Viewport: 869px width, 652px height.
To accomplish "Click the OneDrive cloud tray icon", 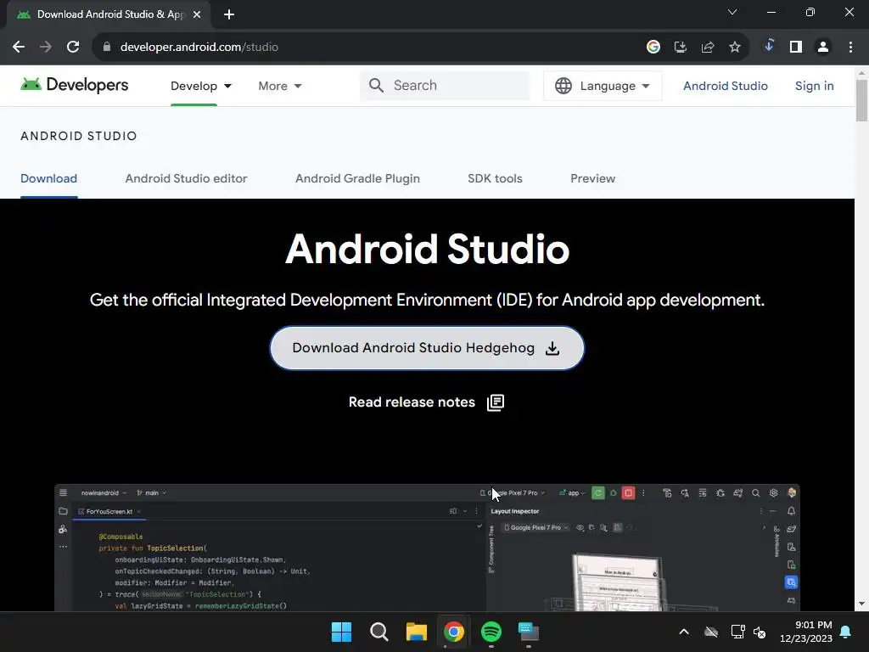I will coord(711,632).
